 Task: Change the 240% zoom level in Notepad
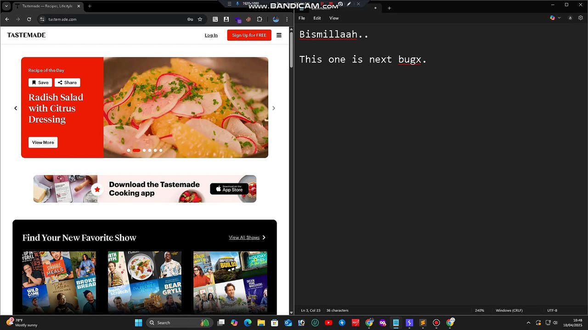(x=480, y=310)
